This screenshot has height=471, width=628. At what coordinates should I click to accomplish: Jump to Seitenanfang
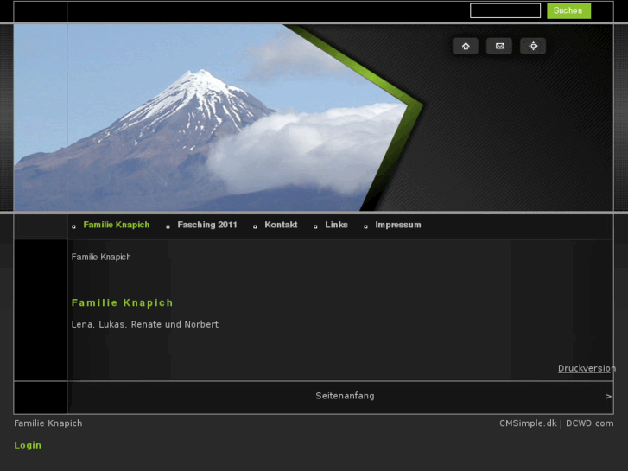tap(345, 396)
